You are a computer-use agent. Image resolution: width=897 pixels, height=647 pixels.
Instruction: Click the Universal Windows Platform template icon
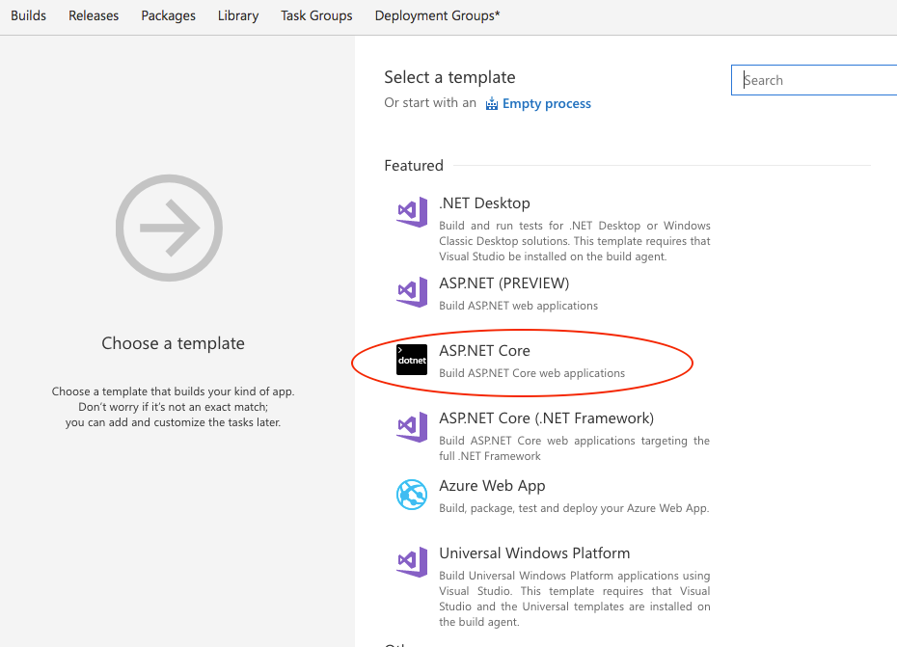click(x=412, y=562)
